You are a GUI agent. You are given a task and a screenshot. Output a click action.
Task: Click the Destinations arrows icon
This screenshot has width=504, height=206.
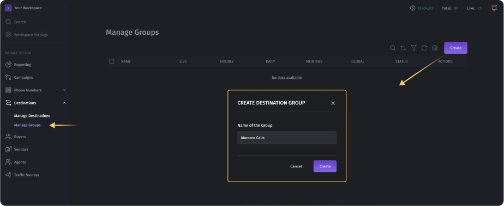(8, 103)
